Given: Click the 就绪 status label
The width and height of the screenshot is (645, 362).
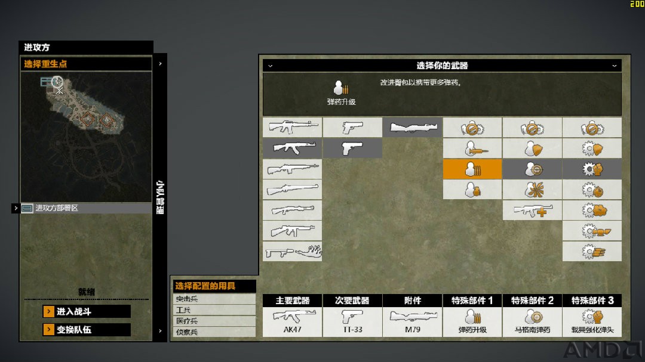Looking at the screenshot, I should point(87,292).
